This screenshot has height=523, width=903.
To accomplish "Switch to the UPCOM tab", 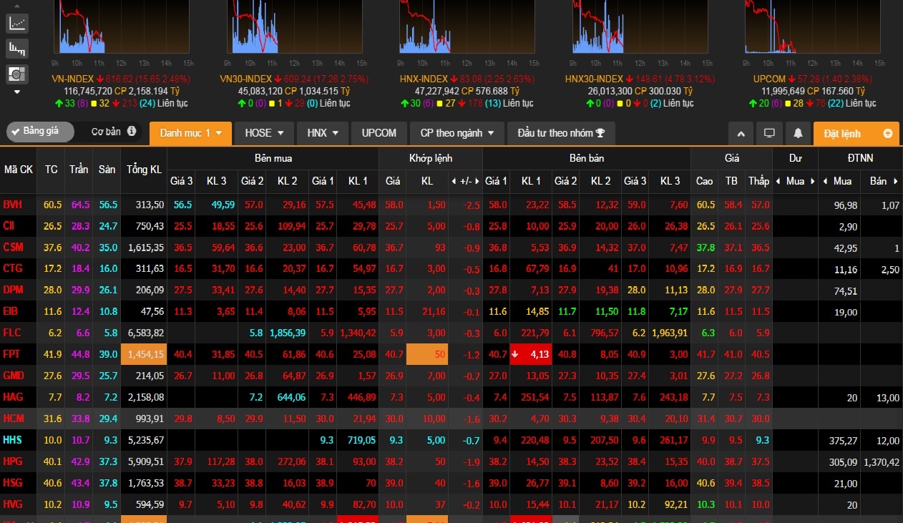I will click(379, 133).
